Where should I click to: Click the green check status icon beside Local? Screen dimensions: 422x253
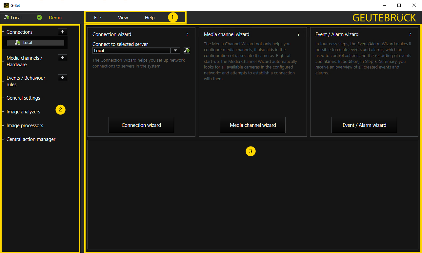(39, 17)
